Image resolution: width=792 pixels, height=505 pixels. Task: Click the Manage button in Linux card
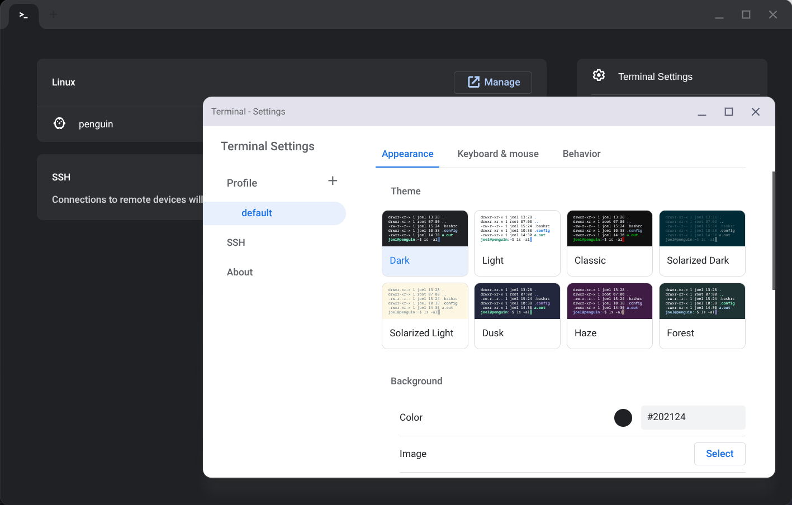pyautogui.click(x=493, y=82)
